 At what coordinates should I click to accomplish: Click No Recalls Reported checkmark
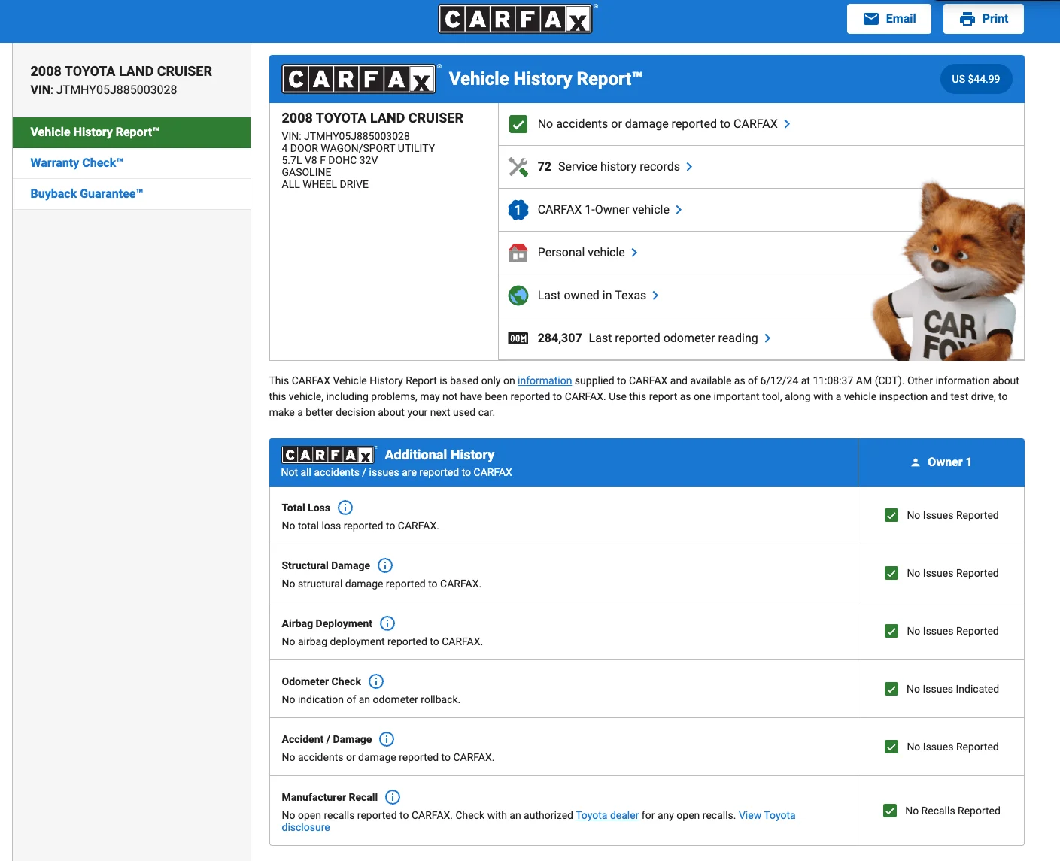890,811
